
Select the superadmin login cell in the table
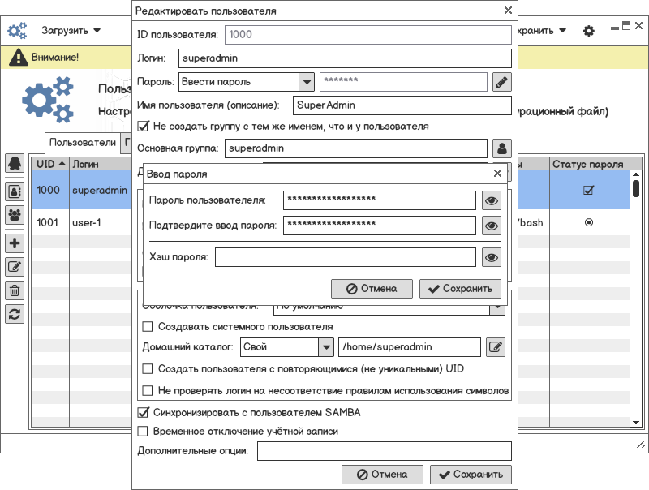coord(100,190)
